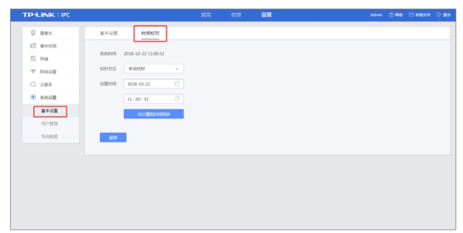463x233 pixels.
Task: Click the date field 2018-10-22
Action: click(x=153, y=84)
